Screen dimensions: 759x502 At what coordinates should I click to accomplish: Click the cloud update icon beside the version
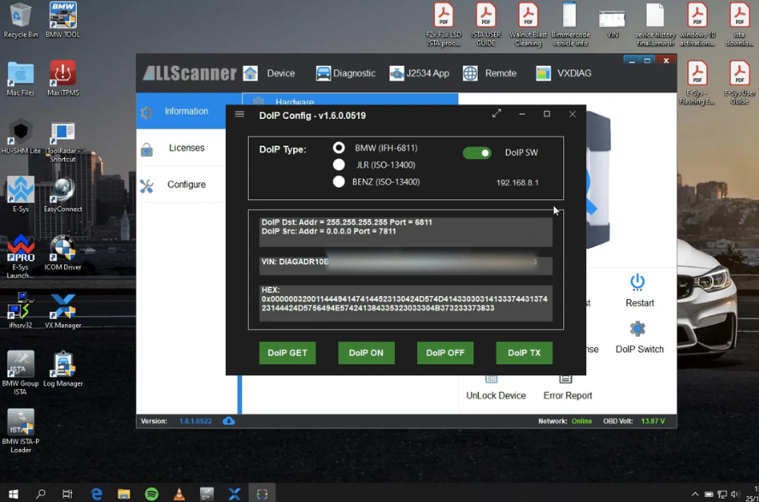pyautogui.click(x=229, y=421)
